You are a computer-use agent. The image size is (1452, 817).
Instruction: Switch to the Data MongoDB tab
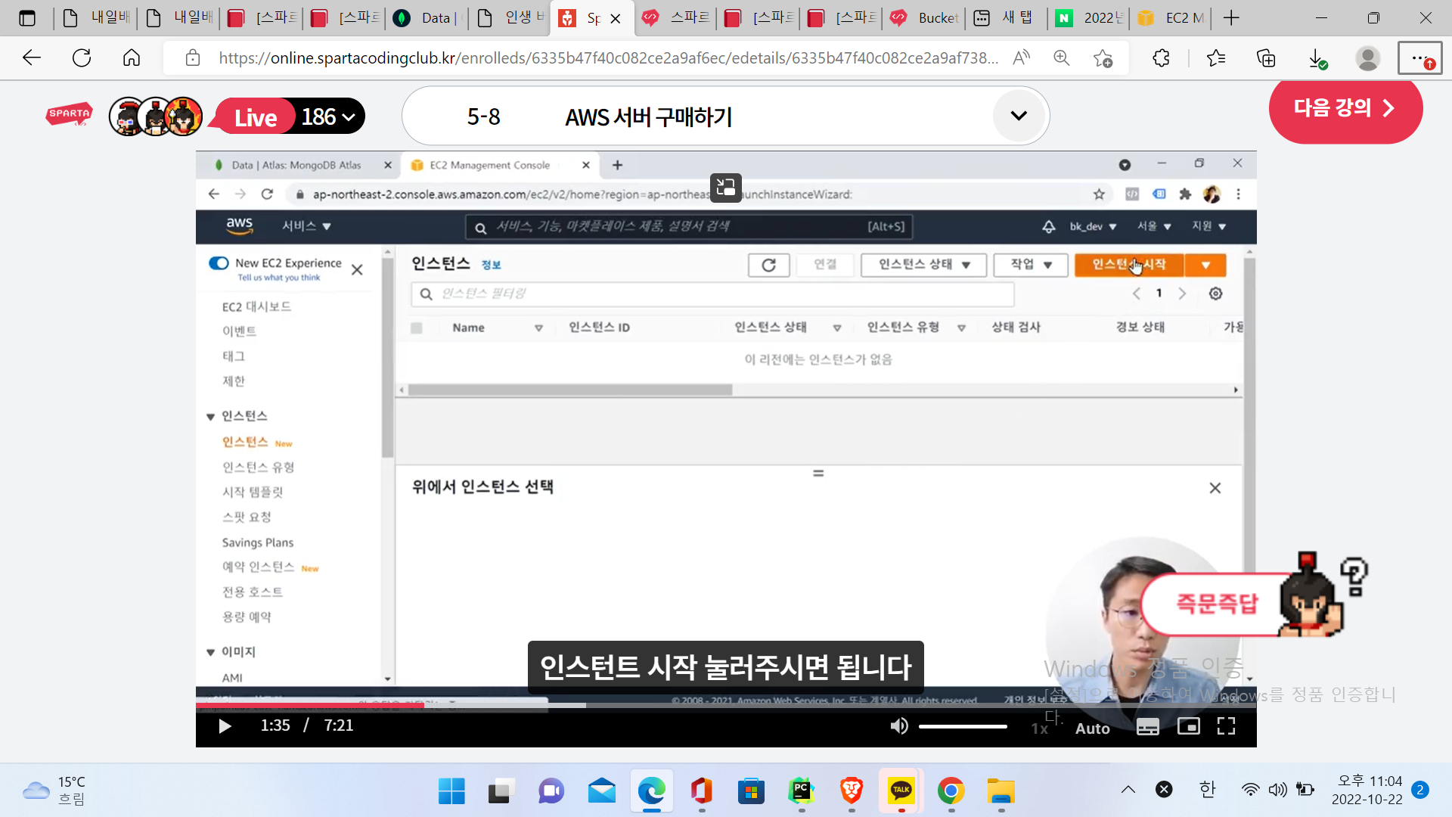point(426,18)
